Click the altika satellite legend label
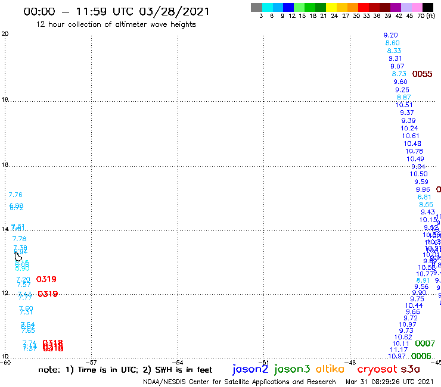Screen dimensions: 441x387 click(x=330, y=369)
